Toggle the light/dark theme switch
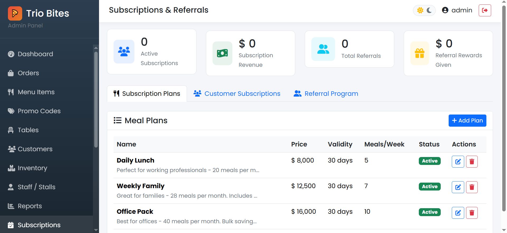507x233 pixels. [424, 10]
